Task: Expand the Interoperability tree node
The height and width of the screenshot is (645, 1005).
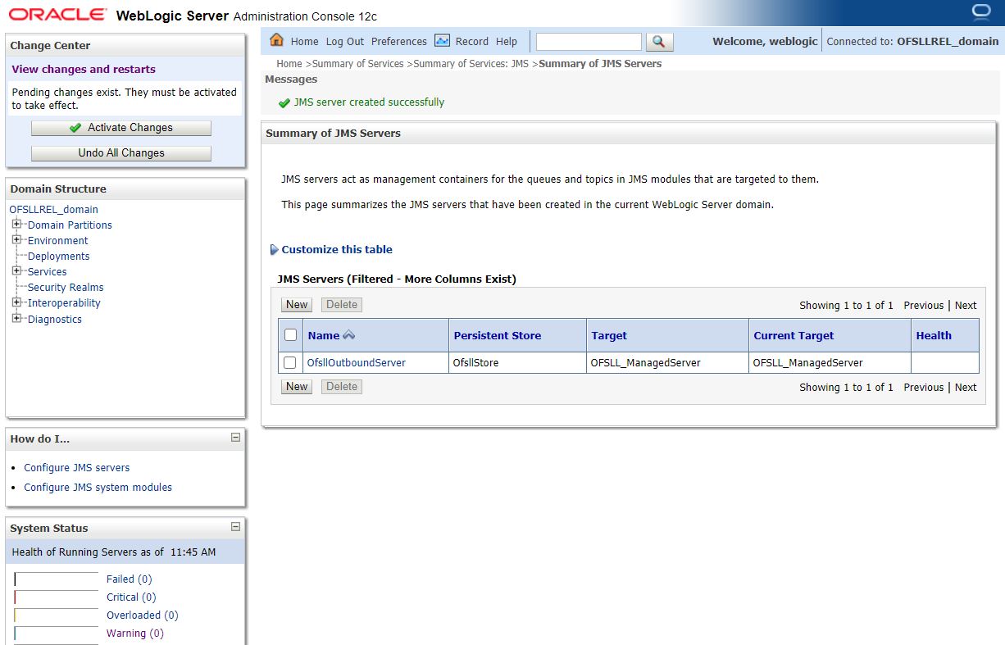Action: [x=16, y=302]
